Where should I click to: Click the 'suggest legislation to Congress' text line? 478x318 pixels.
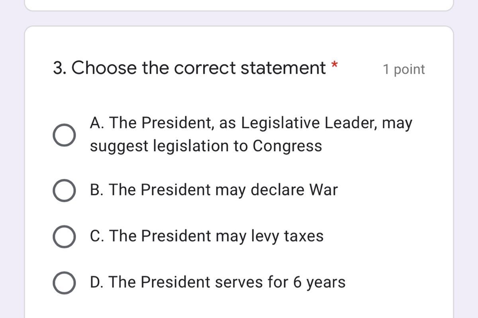pos(206,146)
